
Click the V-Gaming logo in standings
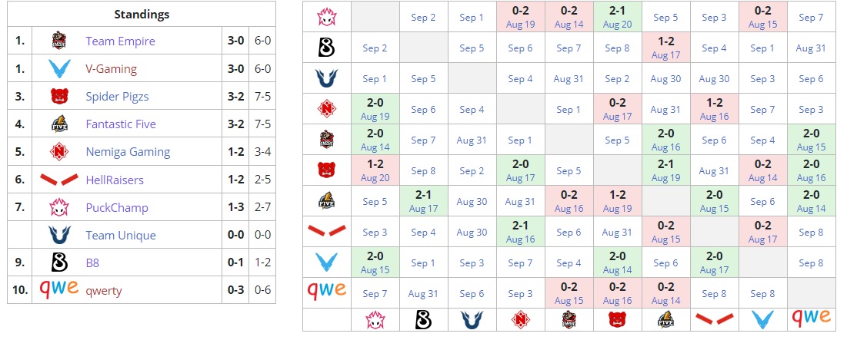58,69
